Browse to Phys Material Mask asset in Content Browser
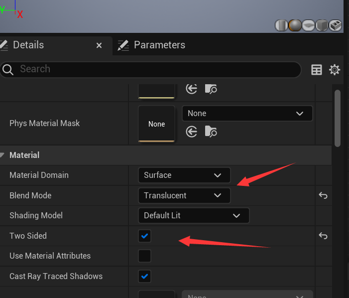Viewport: 349px width, 298px height. coord(211,132)
